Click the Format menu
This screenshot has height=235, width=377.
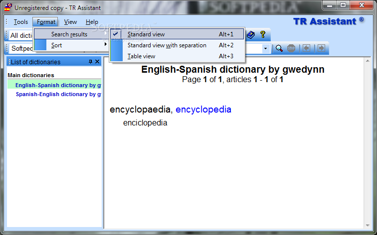tap(46, 22)
